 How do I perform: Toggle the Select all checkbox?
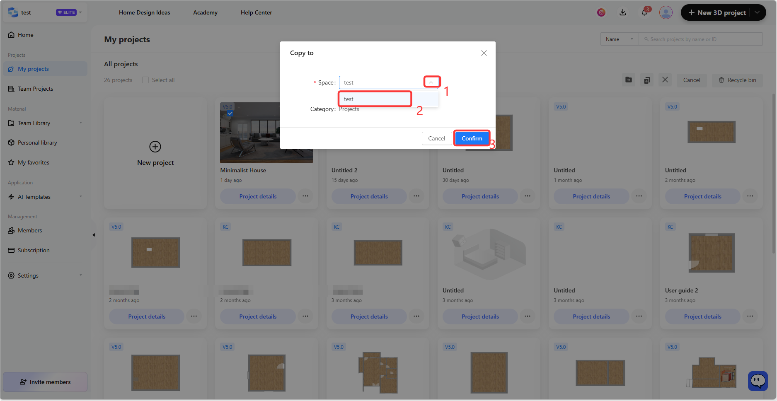point(145,80)
